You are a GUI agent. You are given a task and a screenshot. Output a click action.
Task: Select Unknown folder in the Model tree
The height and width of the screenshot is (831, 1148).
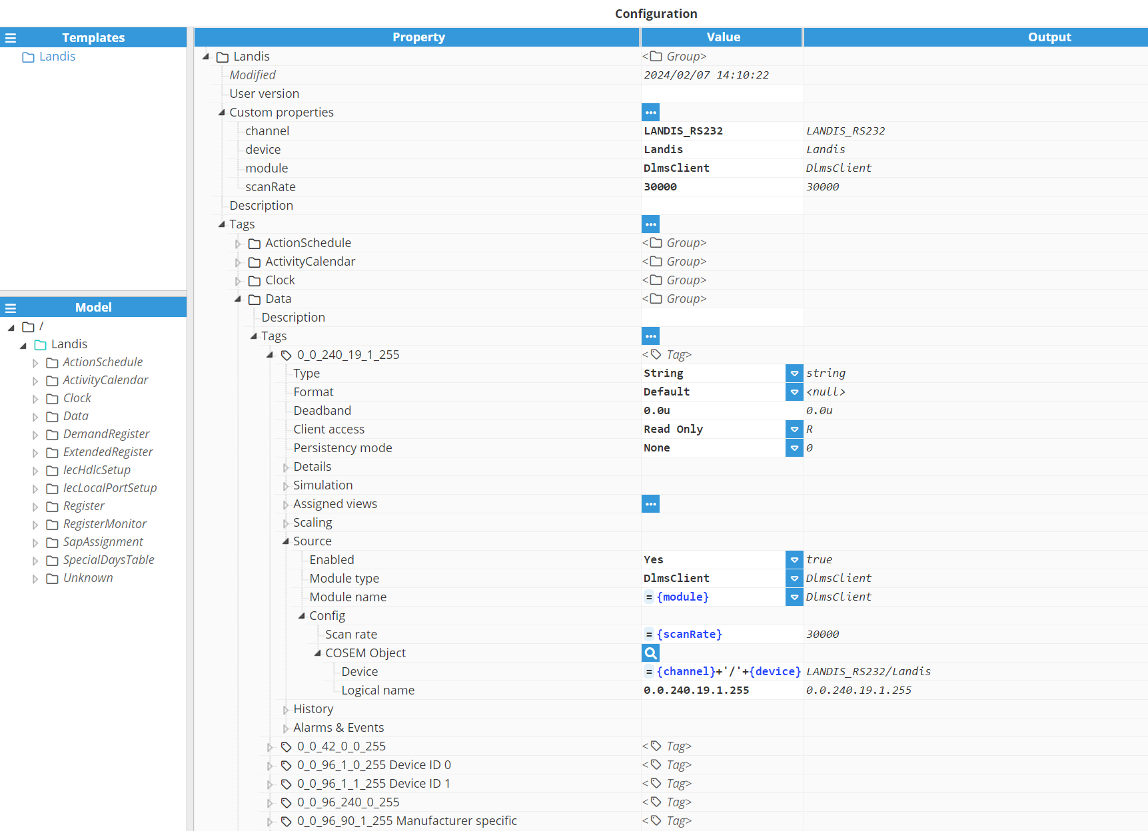(x=88, y=578)
